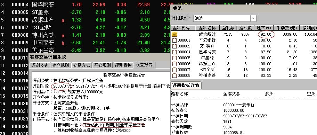Screen dimensions: 317x135
Task: Sort by the 品种代码 column header
Action: [x=183, y=28]
